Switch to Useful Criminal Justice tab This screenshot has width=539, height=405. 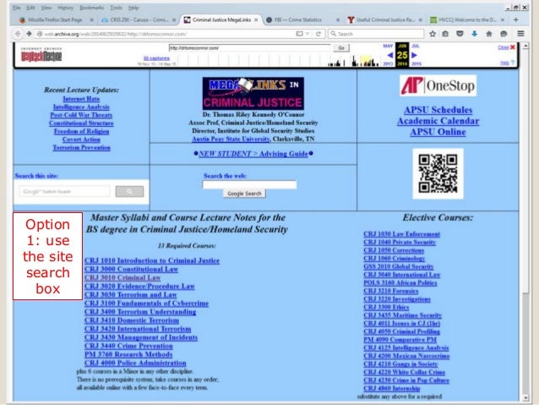point(384,20)
